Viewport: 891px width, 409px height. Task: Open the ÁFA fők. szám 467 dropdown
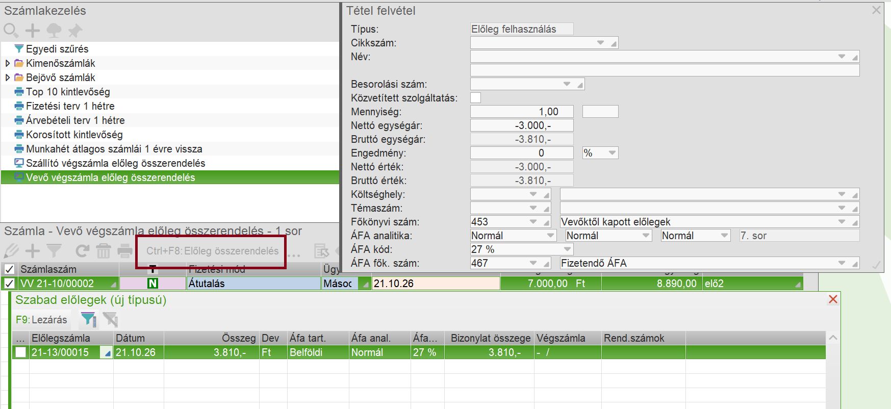[x=533, y=263]
